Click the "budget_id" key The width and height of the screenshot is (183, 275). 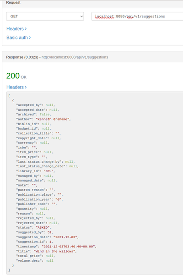(x=28, y=128)
